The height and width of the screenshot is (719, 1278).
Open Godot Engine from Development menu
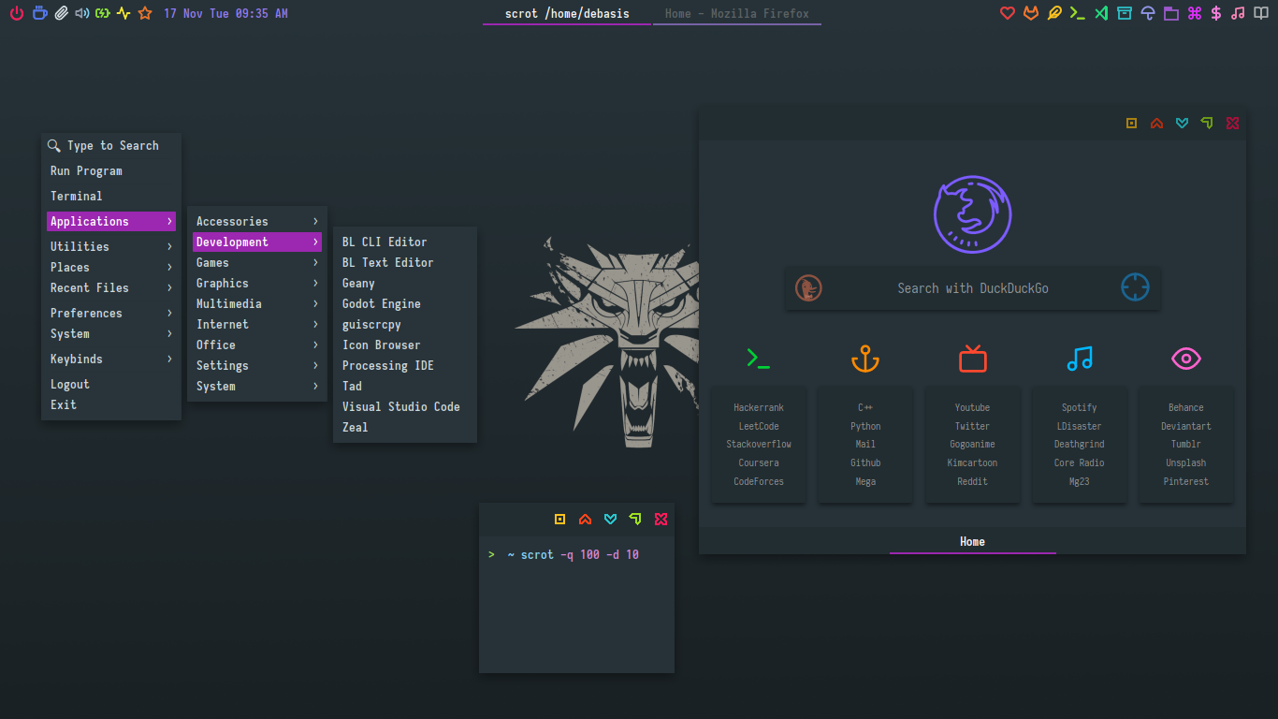(x=405, y=303)
